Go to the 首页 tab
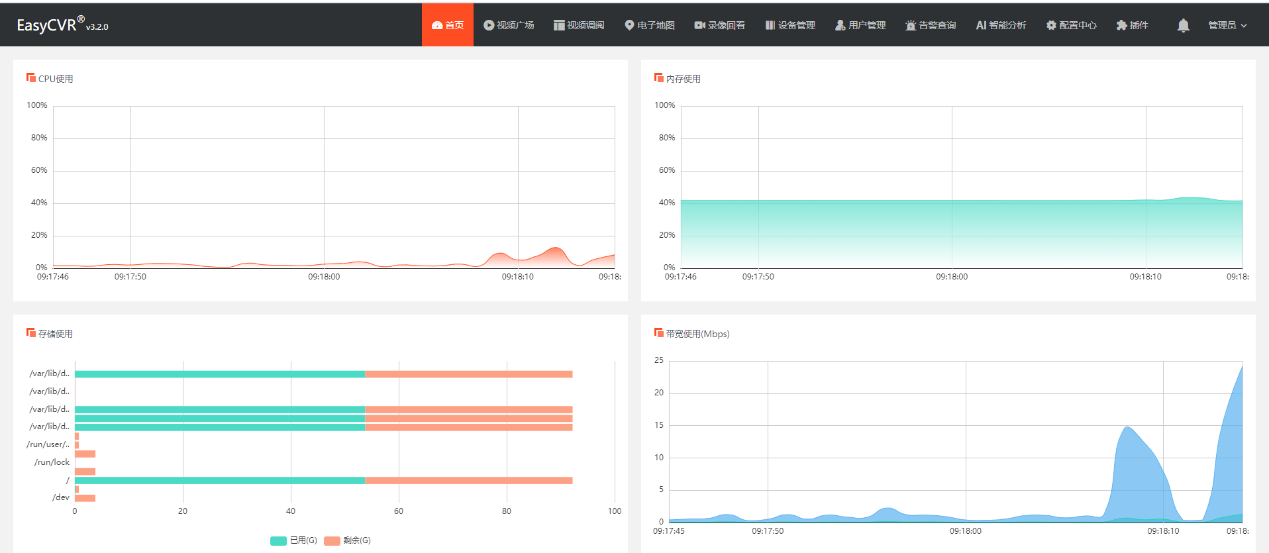The width and height of the screenshot is (1269, 553). [x=448, y=25]
